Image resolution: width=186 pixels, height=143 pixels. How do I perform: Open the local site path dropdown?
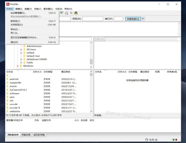click(x=91, y=39)
